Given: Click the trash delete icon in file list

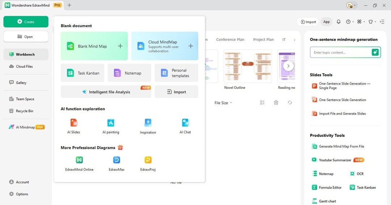Looking at the screenshot, I should 276,102.
